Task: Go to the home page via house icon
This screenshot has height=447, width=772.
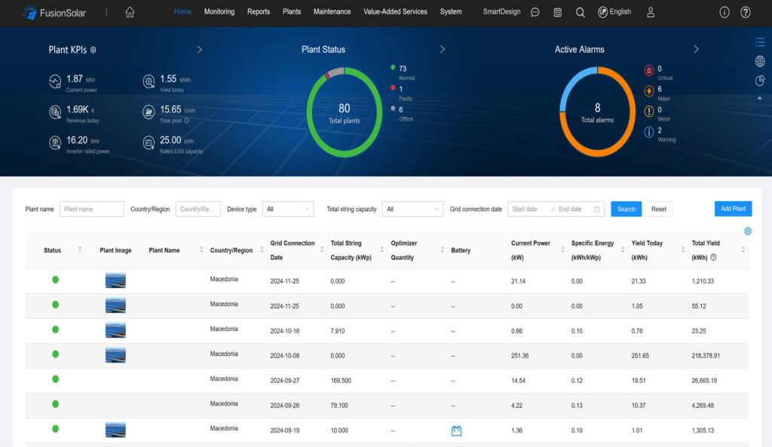Action: pos(130,12)
